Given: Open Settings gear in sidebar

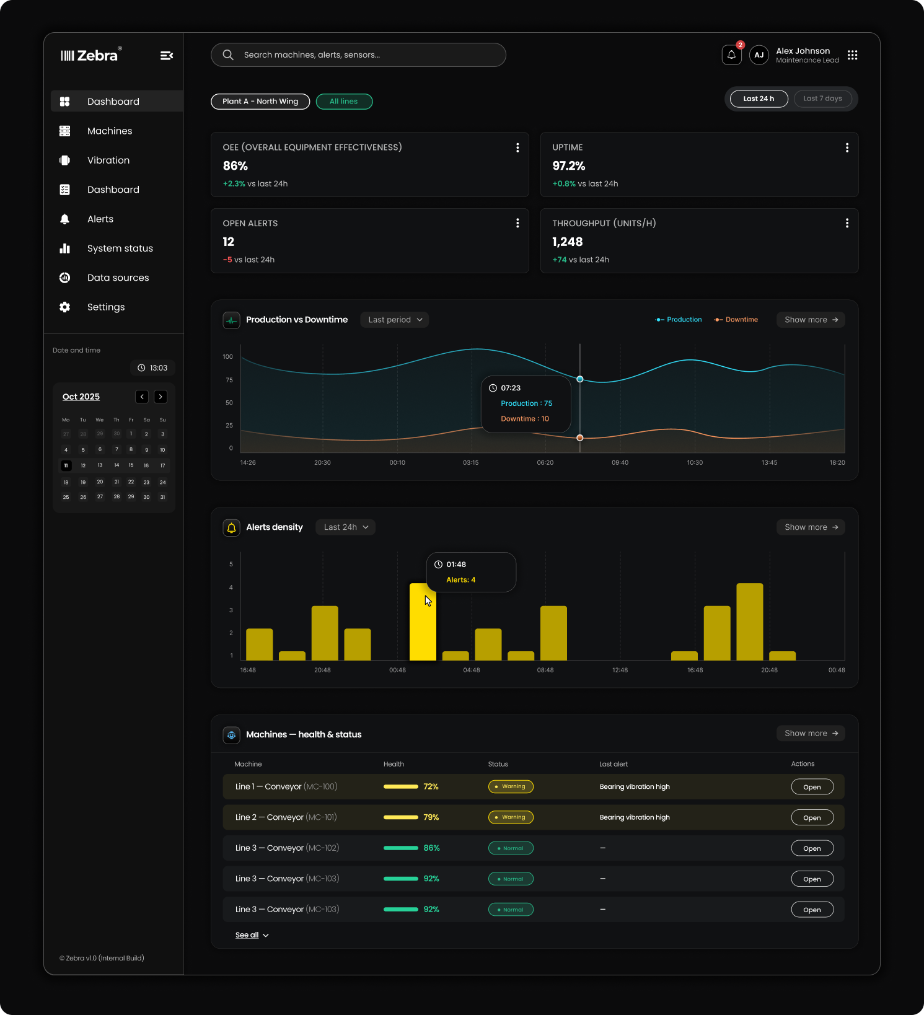Looking at the screenshot, I should (64, 307).
